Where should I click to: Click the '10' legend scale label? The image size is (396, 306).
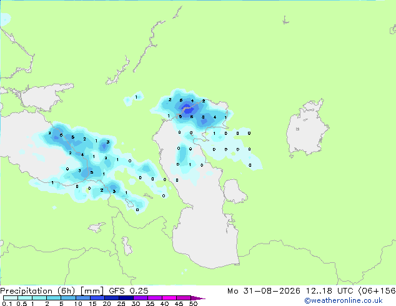pyautogui.click(x=78, y=304)
